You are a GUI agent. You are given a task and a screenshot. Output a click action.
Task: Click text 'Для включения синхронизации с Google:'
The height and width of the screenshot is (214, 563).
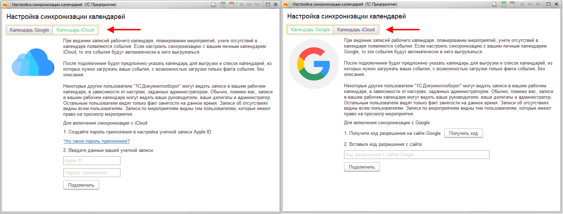coord(387,123)
